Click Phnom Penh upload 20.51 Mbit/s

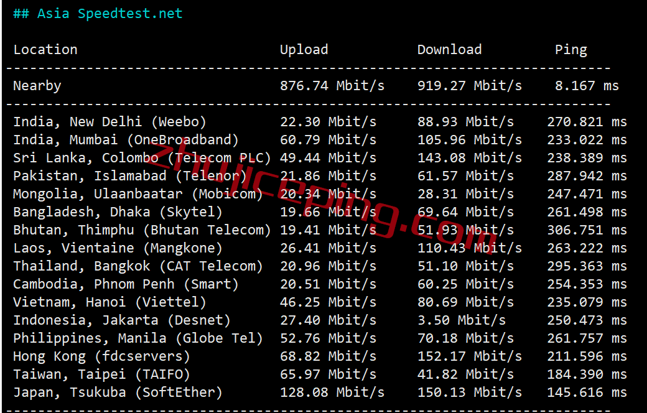(328, 284)
